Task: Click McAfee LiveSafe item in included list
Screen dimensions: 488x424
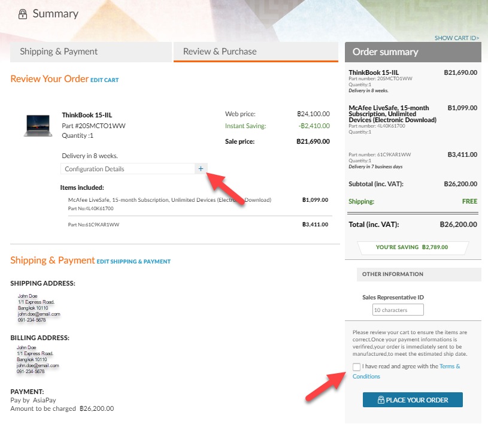Action: coord(169,200)
